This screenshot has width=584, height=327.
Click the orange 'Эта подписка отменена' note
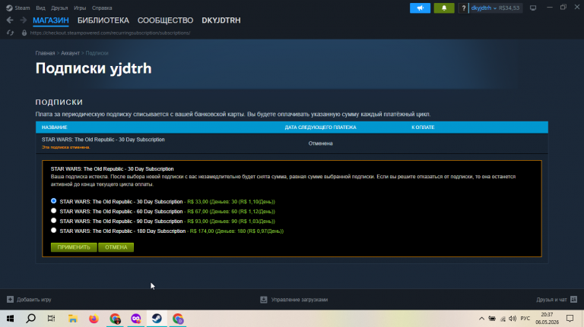pyautogui.click(x=65, y=147)
